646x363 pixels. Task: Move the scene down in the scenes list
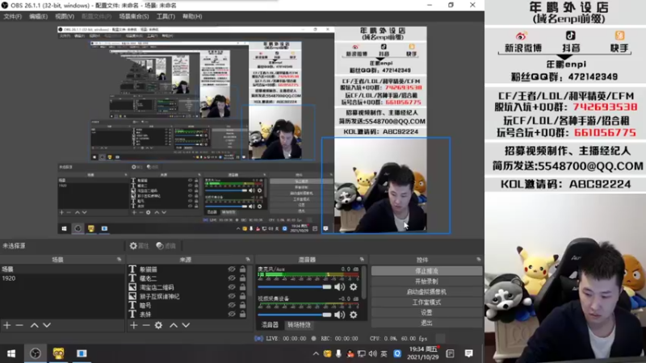[x=47, y=325]
